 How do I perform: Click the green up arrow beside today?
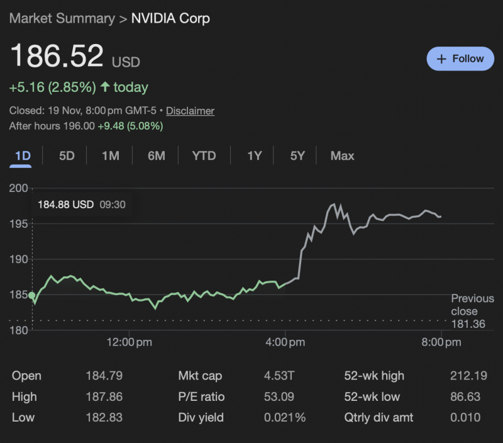click(105, 87)
